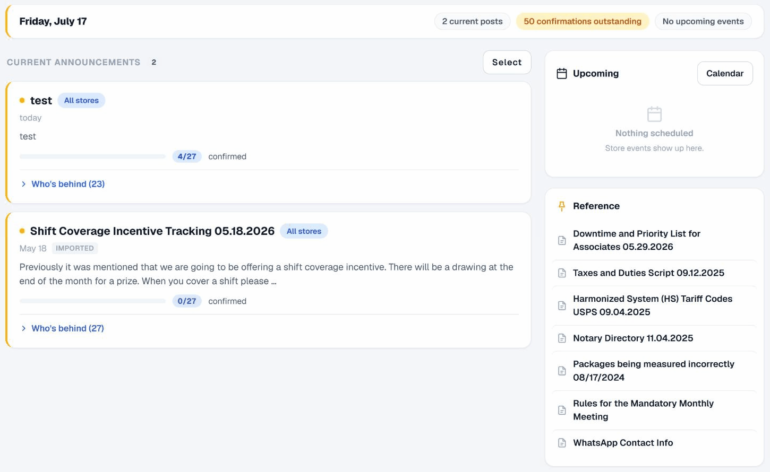Click the Shift Coverage post preview text
The height and width of the screenshot is (472, 770).
[267, 274]
